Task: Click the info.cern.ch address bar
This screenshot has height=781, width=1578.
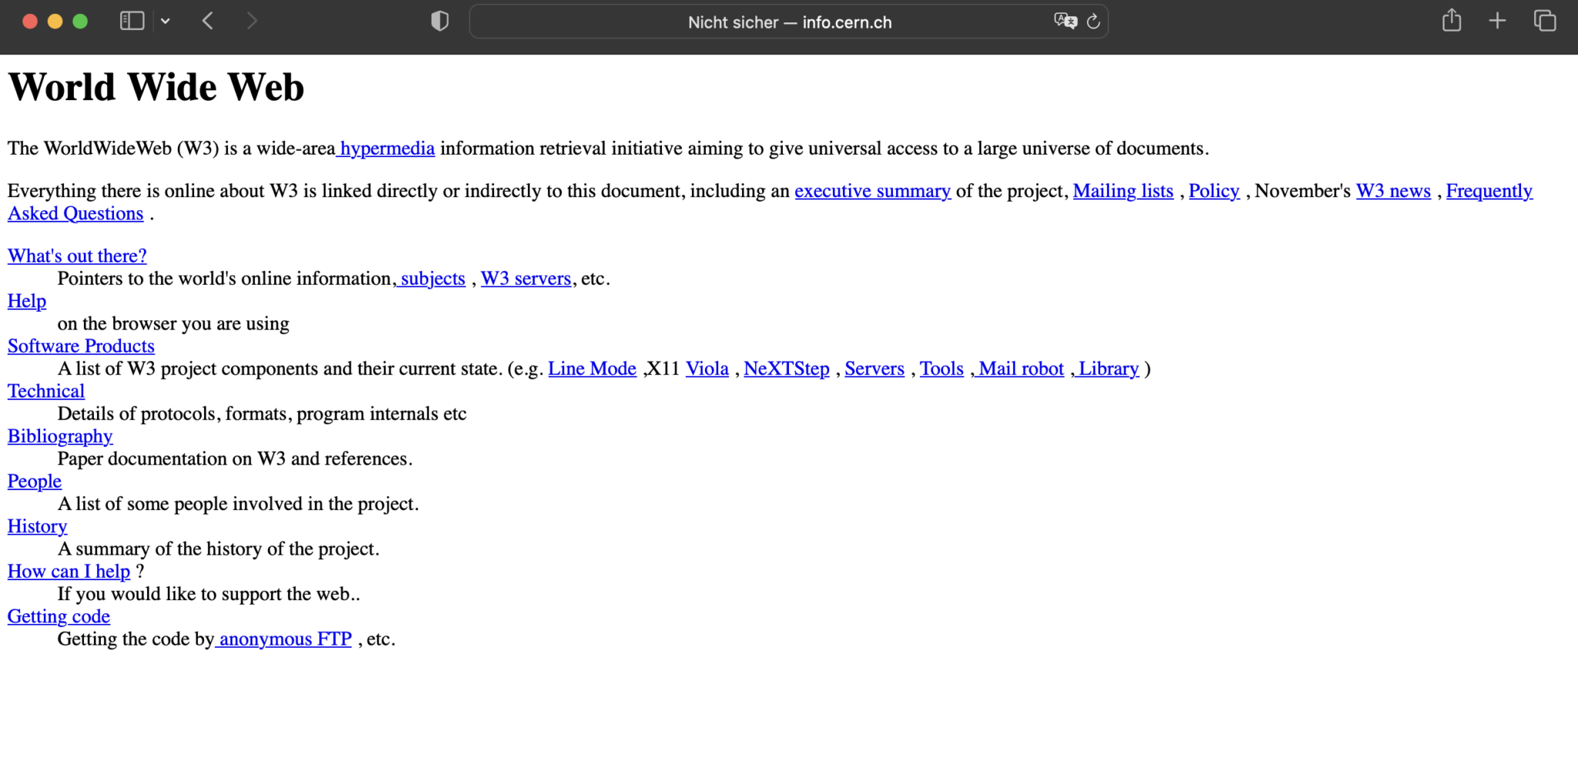Action: point(789,22)
